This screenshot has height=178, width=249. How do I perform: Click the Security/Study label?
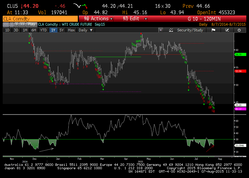click(190, 30)
